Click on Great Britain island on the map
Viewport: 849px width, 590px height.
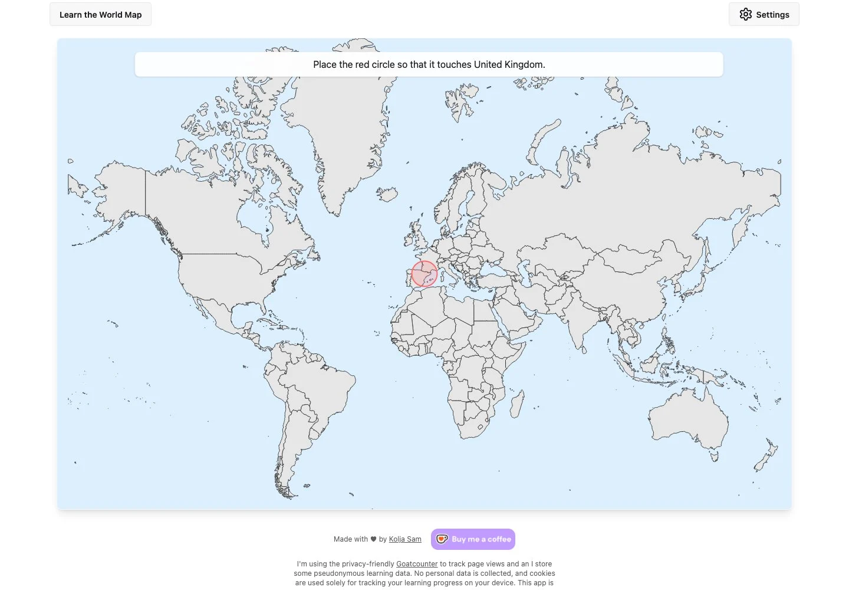(419, 236)
